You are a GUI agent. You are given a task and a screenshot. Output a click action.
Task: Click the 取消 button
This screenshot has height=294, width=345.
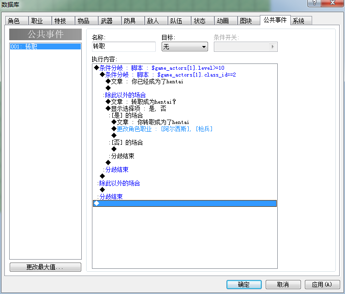(x=283, y=284)
